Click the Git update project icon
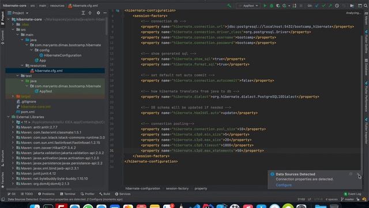The height and width of the screenshot is (208, 369). click(x=317, y=6)
